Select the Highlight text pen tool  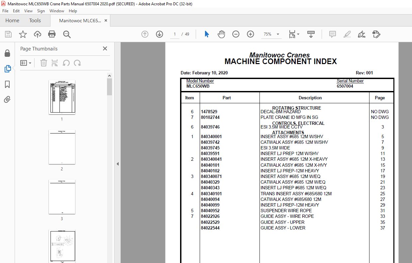(347, 34)
